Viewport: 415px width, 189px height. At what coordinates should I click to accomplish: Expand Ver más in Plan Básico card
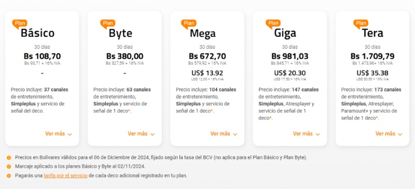[x=59, y=134]
